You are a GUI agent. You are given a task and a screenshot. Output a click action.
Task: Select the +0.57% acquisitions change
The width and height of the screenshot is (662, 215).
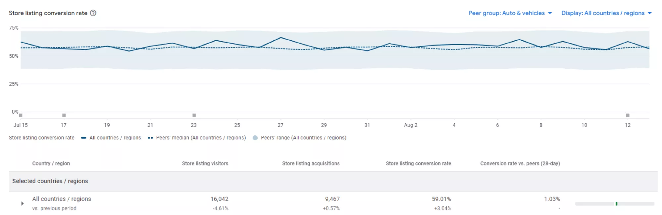(331, 208)
